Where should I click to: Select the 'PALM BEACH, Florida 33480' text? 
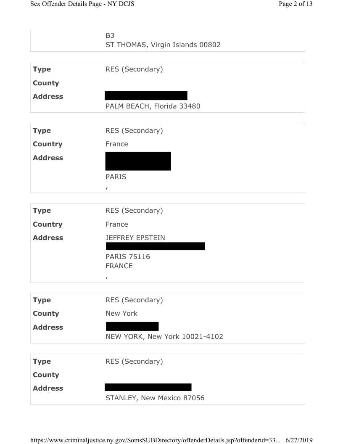pyautogui.click(x=153, y=106)
